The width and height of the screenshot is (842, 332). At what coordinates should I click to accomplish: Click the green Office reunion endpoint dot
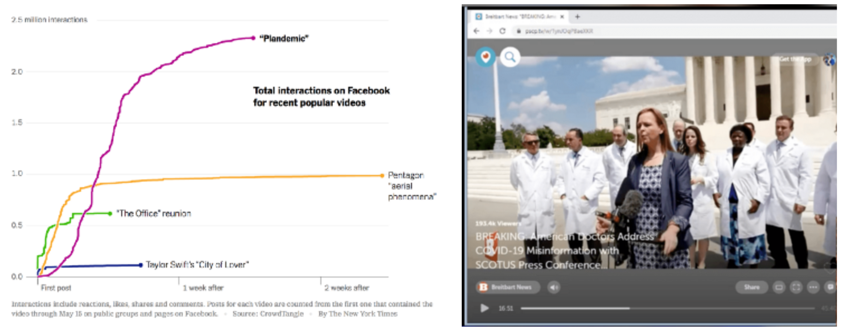(x=110, y=213)
